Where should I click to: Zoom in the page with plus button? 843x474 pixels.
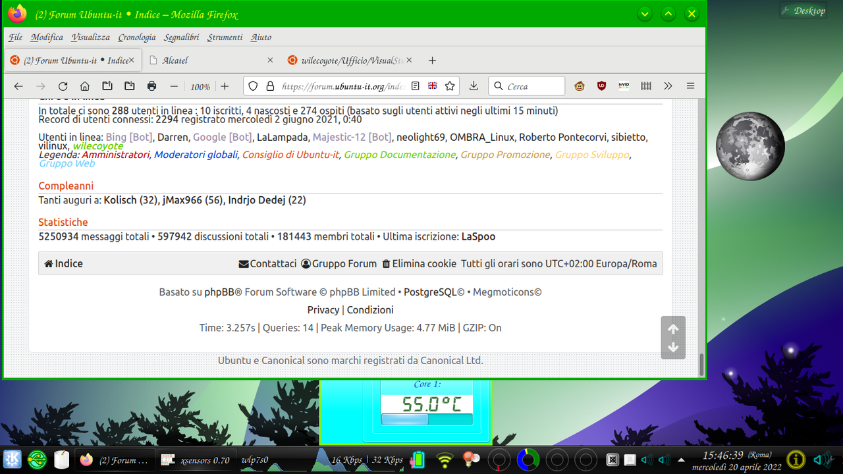click(x=225, y=86)
